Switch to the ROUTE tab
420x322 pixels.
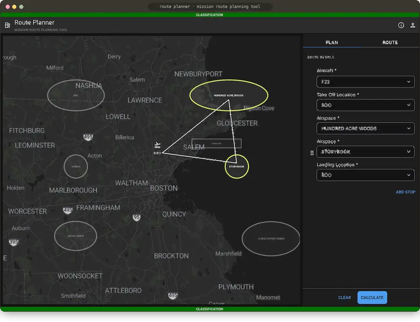coord(390,43)
